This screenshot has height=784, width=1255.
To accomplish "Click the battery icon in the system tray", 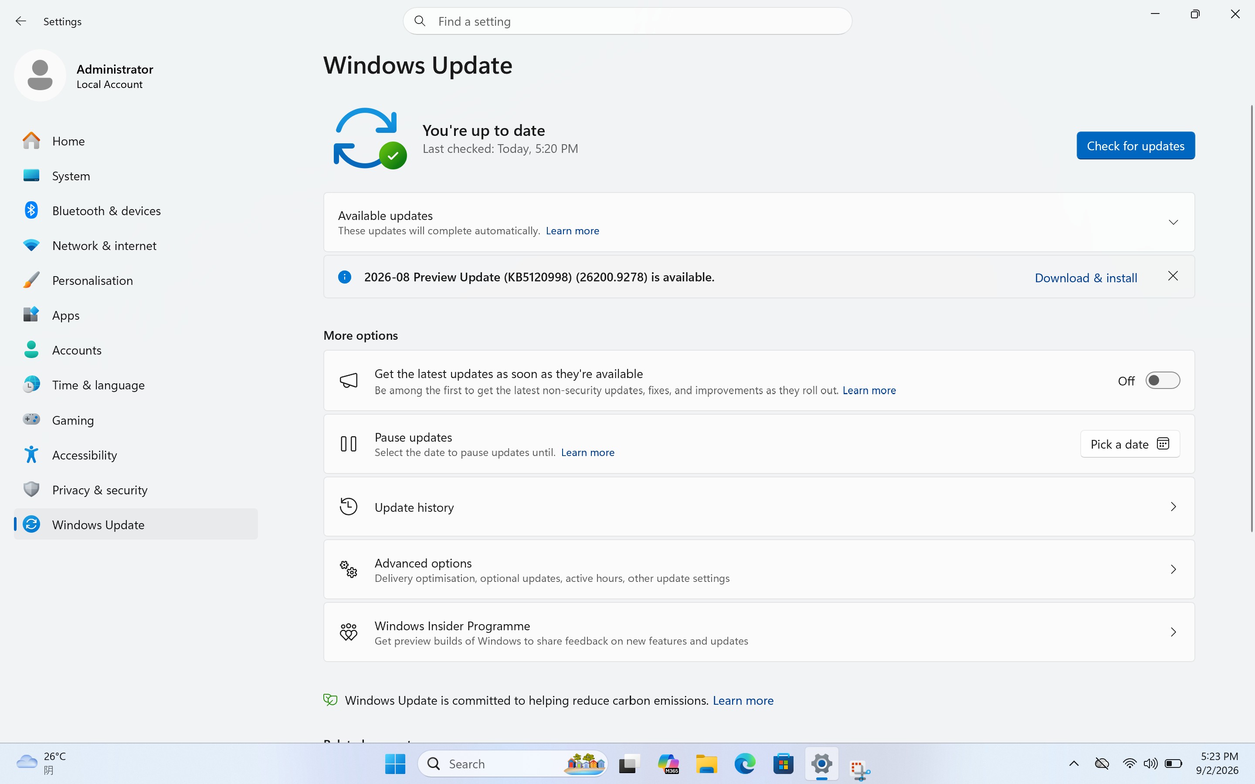I will click(1173, 763).
